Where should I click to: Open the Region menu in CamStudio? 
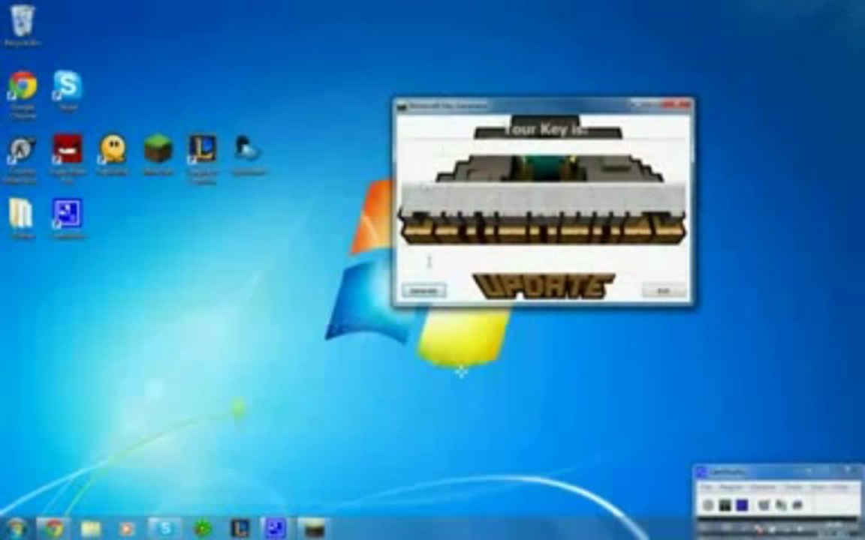(x=731, y=487)
